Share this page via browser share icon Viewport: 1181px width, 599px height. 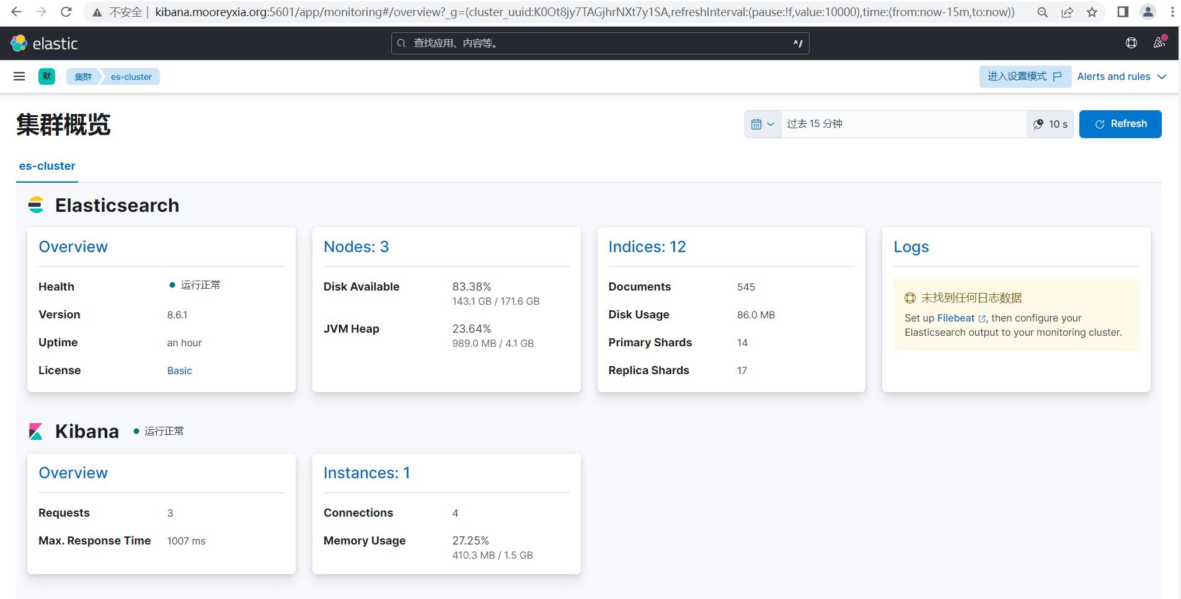pos(1067,12)
